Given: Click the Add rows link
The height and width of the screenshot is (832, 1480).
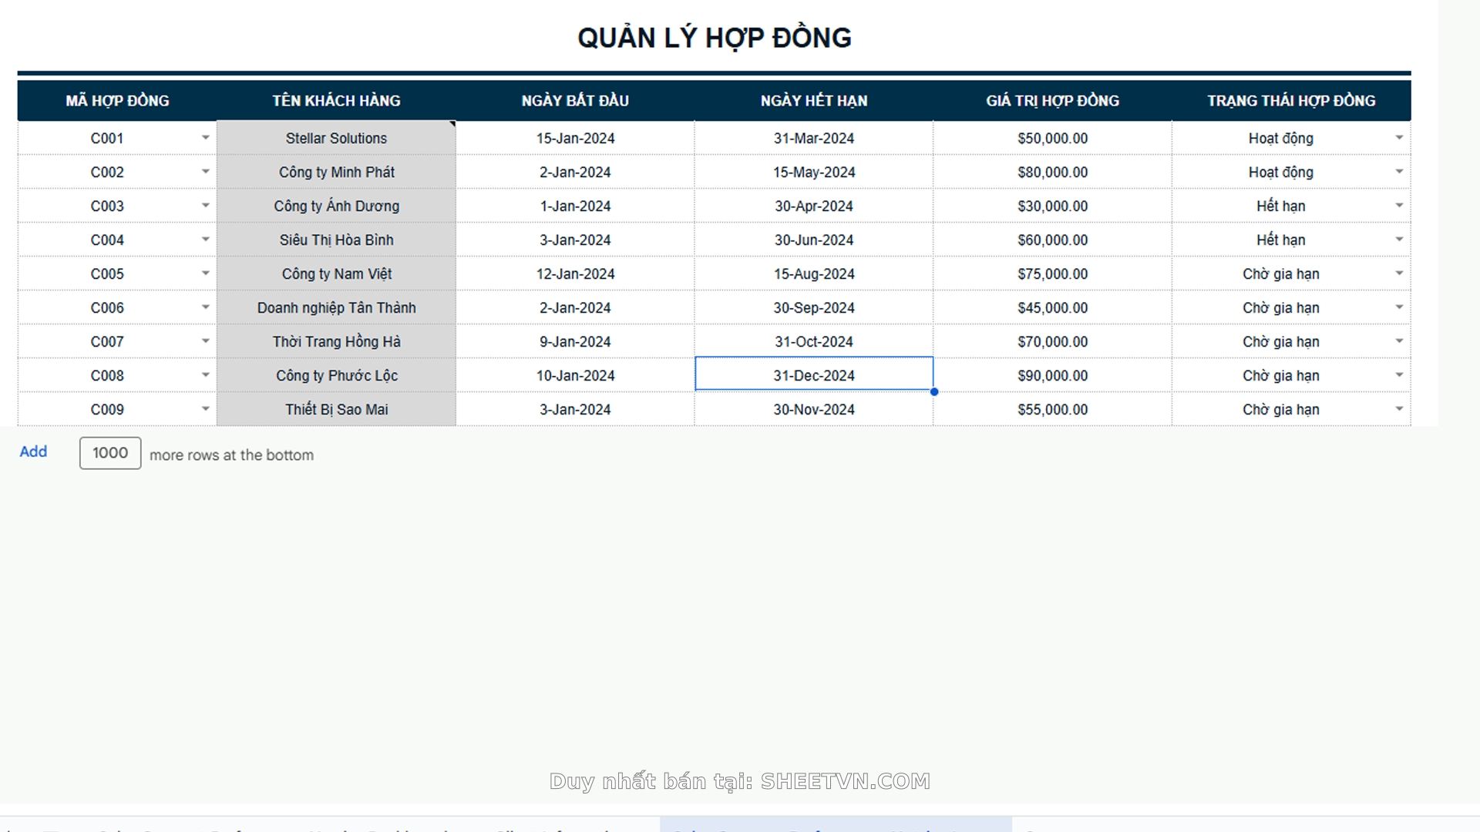Looking at the screenshot, I should pyautogui.click(x=33, y=451).
